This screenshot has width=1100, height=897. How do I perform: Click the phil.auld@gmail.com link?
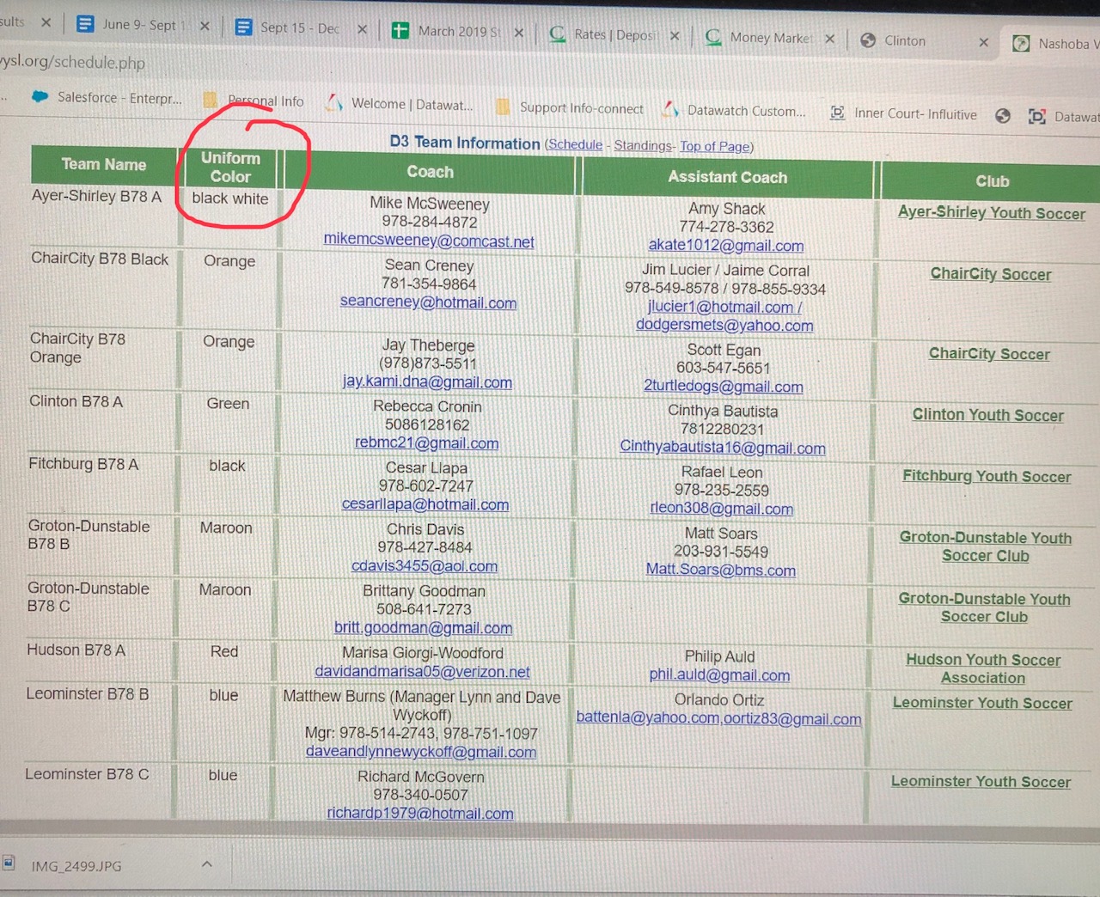point(719,675)
